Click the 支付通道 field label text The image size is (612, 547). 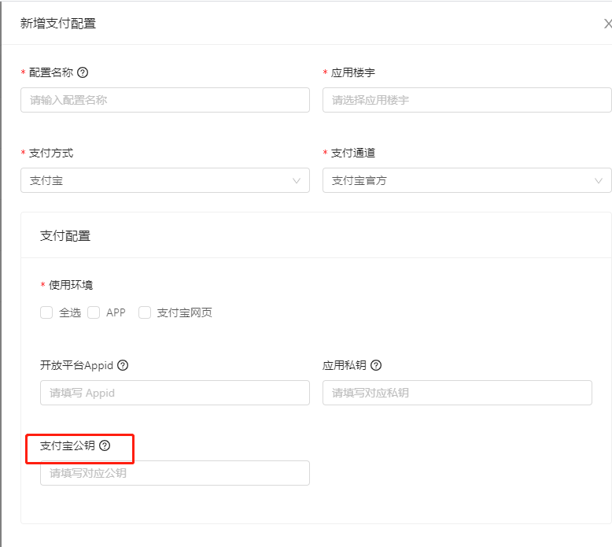pyautogui.click(x=353, y=153)
